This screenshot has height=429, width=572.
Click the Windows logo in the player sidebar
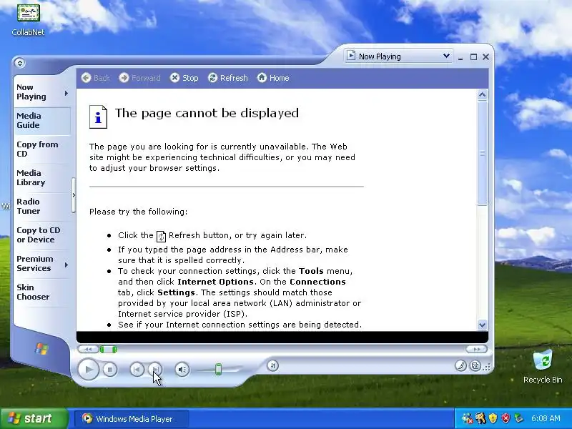(41, 349)
